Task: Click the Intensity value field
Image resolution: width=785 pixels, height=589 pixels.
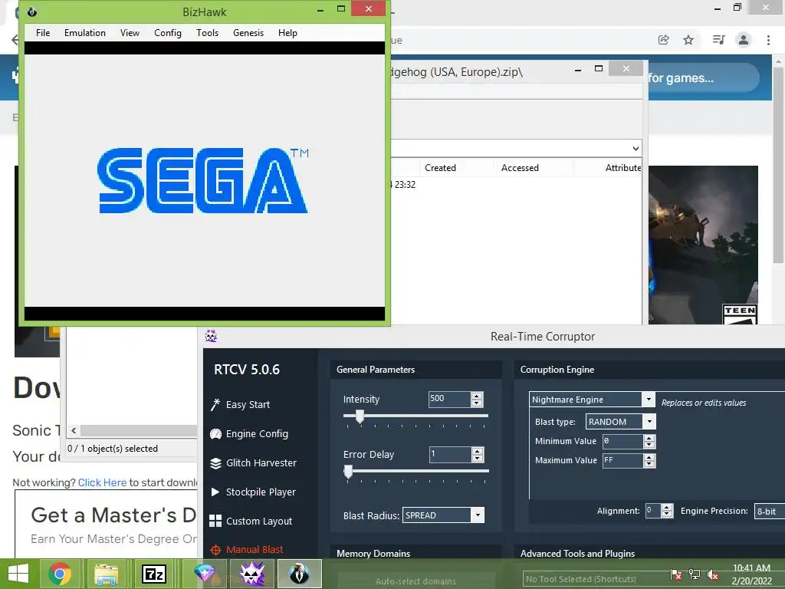Action: tap(449, 399)
